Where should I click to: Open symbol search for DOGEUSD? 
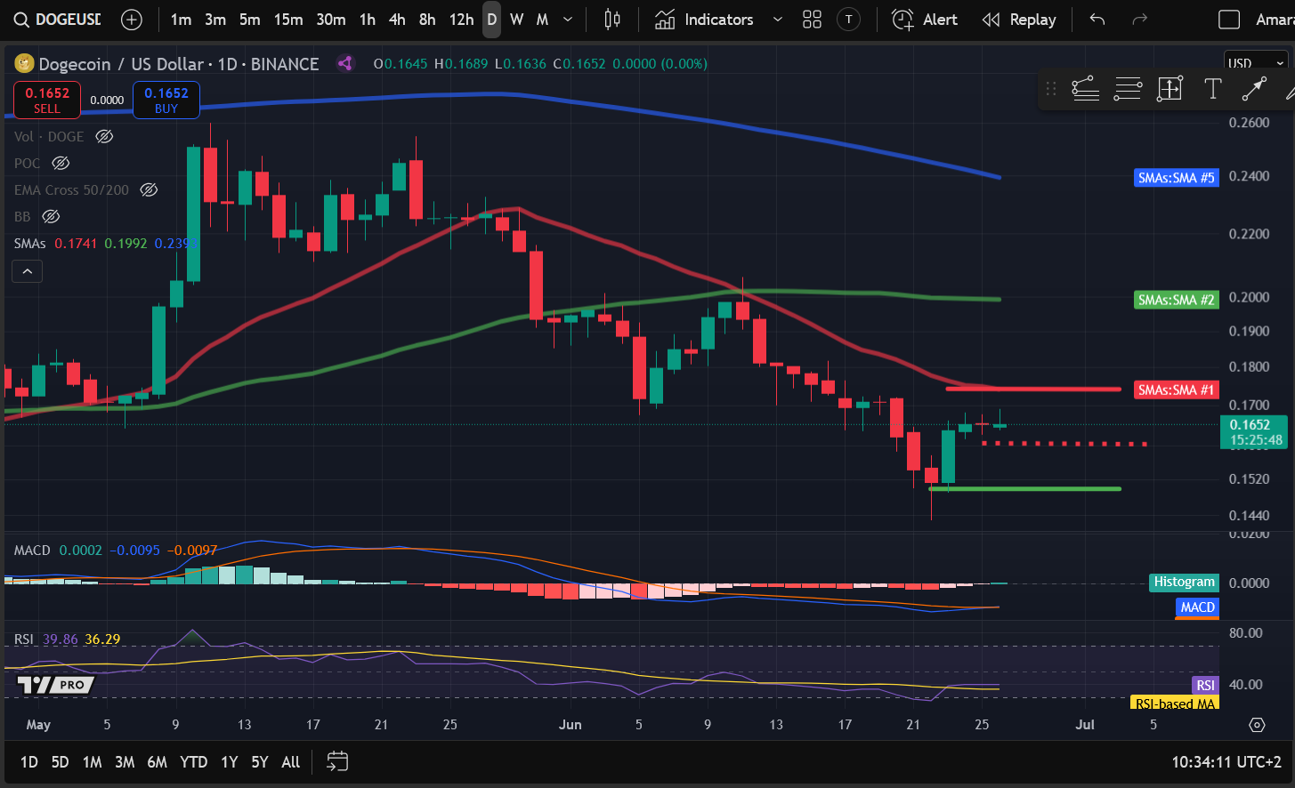[x=57, y=20]
